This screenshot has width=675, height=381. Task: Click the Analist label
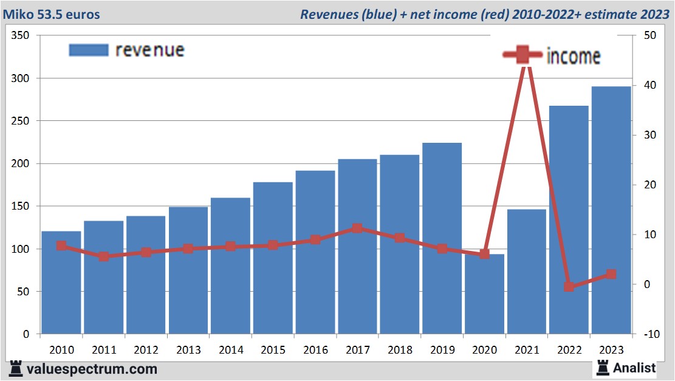(x=634, y=368)
